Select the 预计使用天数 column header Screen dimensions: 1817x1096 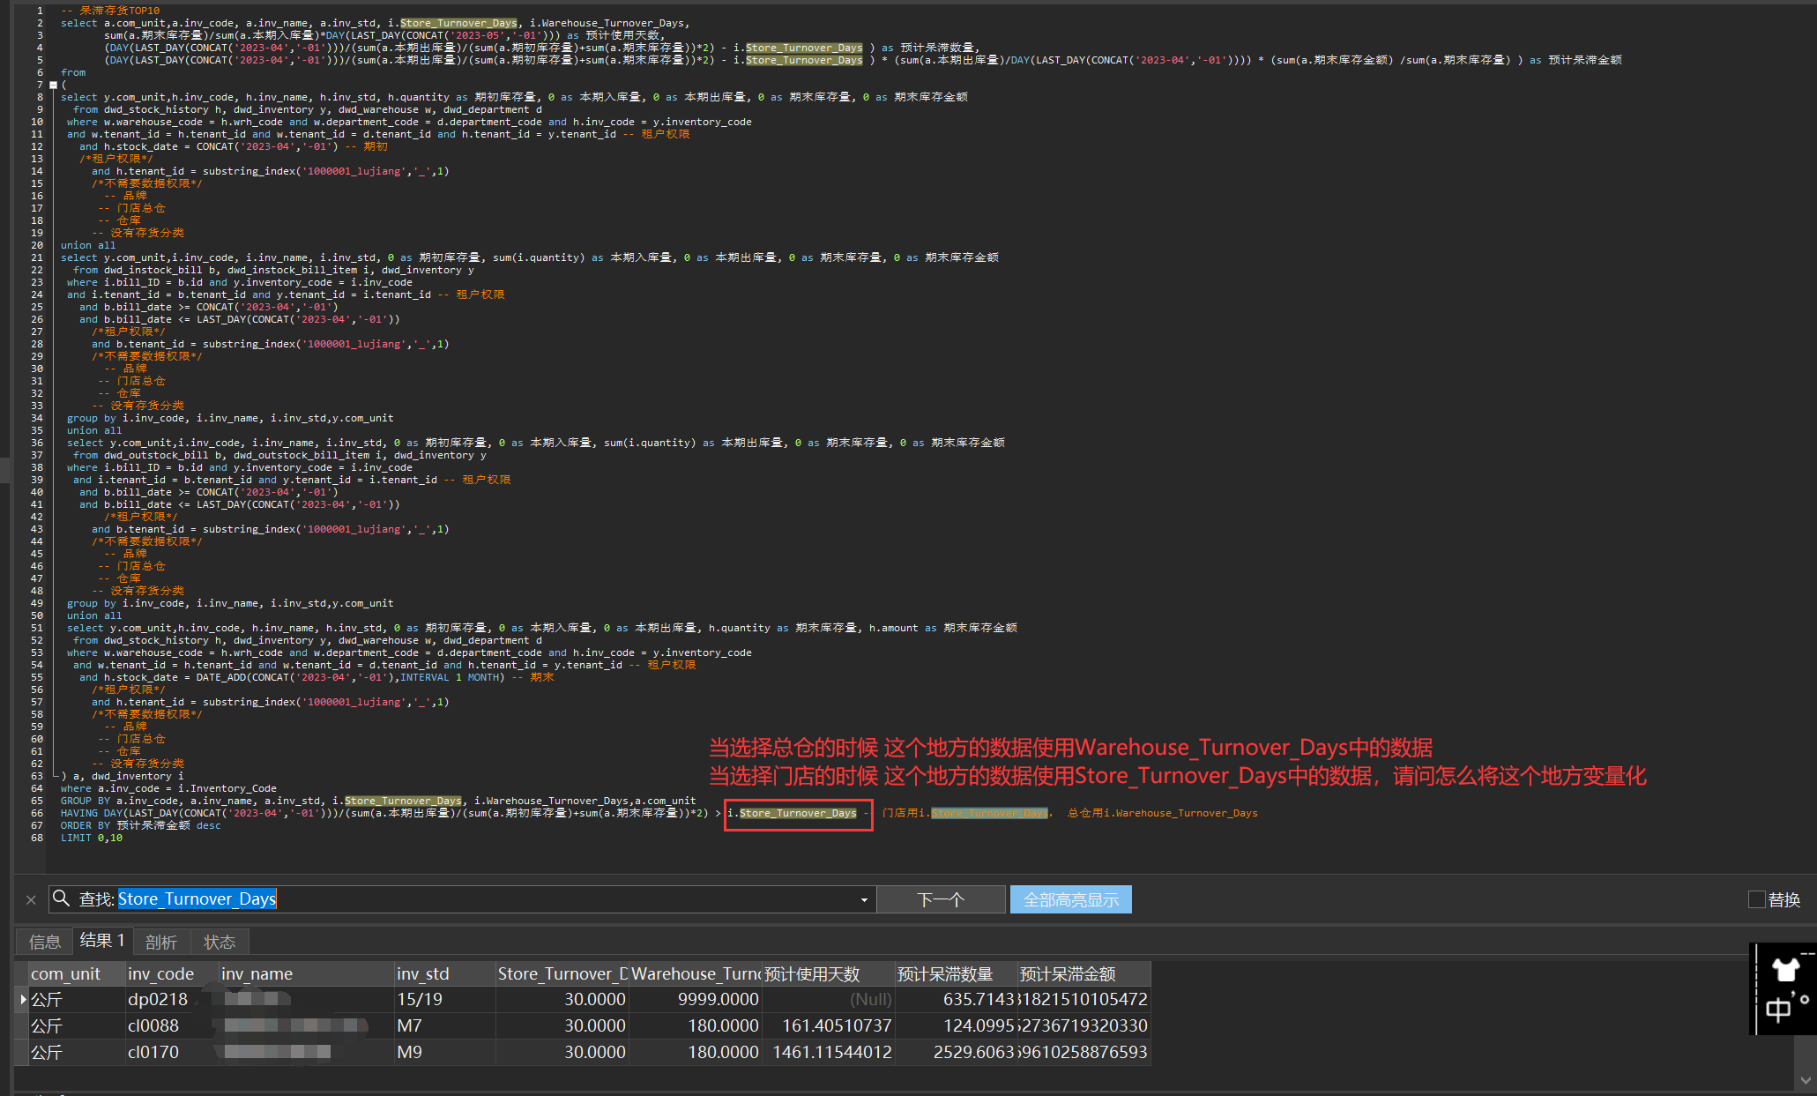pyautogui.click(x=829, y=973)
